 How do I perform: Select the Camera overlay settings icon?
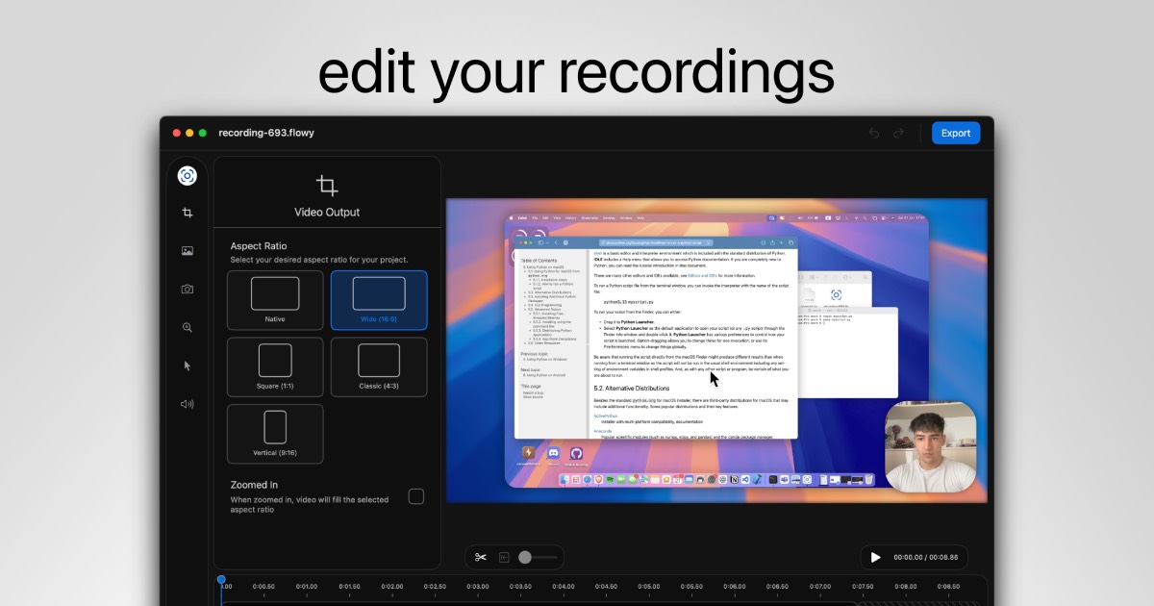(187, 289)
